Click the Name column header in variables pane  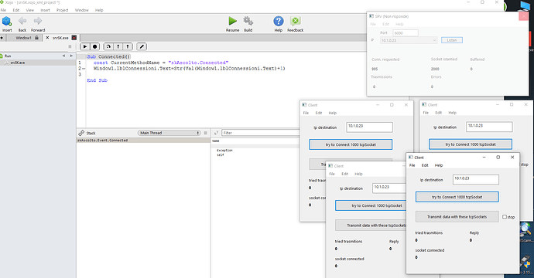pyautogui.click(x=216, y=141)
